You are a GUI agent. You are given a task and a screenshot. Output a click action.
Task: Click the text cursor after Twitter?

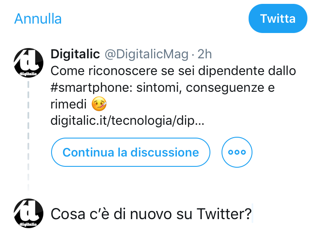252,213
